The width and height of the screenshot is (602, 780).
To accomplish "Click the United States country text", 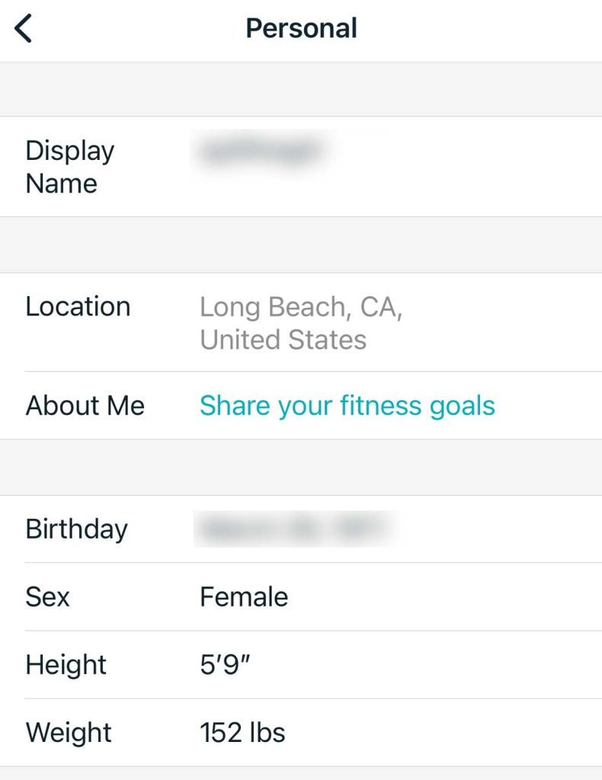I will point(283,340).
